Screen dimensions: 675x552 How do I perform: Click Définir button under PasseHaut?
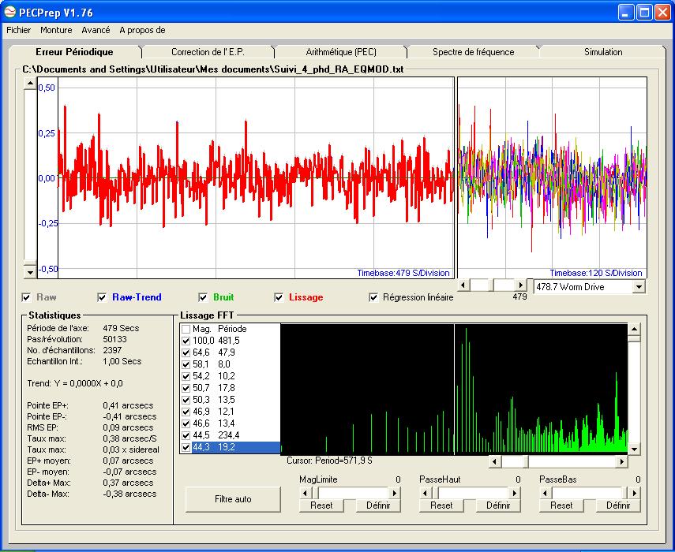[x=498, y=505]
